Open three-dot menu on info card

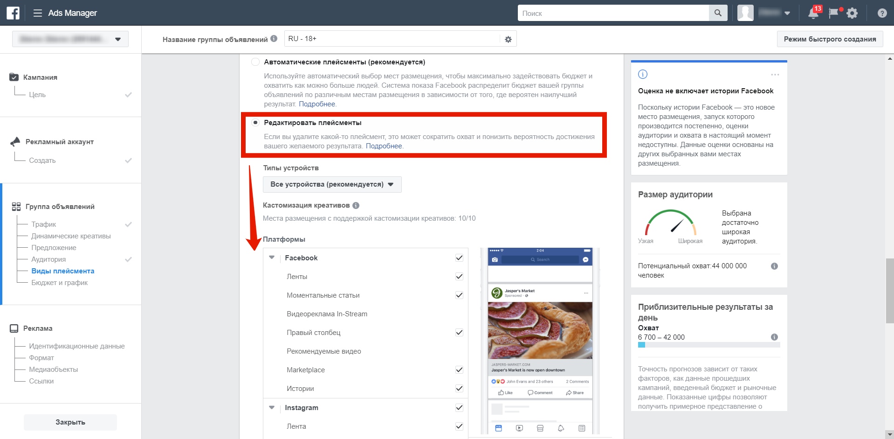(775, 75)
